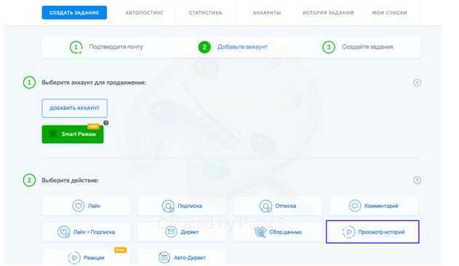The width and height of the screenshot is (459, 266).
Task: Choose the Подписка user icon
Action: 168,206
